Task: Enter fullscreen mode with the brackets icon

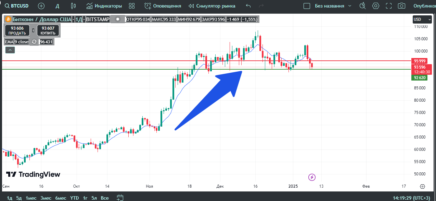Action: point(388,6)
